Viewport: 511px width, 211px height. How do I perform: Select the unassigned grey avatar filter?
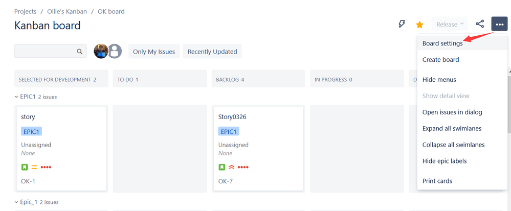pyautogui.click(x=115, y=51)
